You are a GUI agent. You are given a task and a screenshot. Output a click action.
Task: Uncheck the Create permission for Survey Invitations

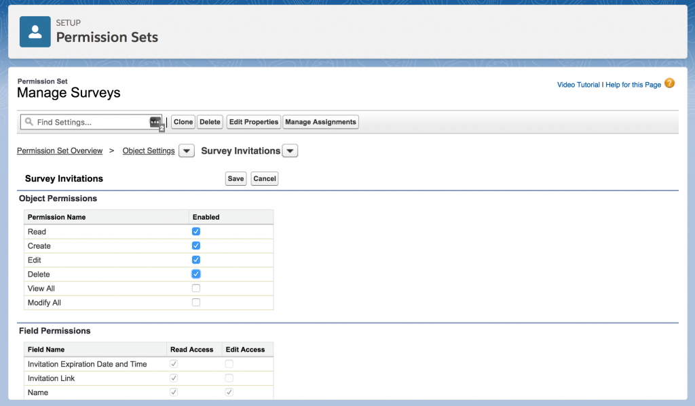pos(196,245)
